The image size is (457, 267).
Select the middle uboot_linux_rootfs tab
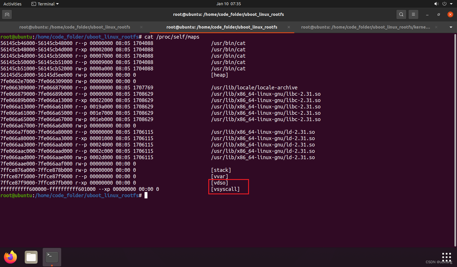(222, 27)
